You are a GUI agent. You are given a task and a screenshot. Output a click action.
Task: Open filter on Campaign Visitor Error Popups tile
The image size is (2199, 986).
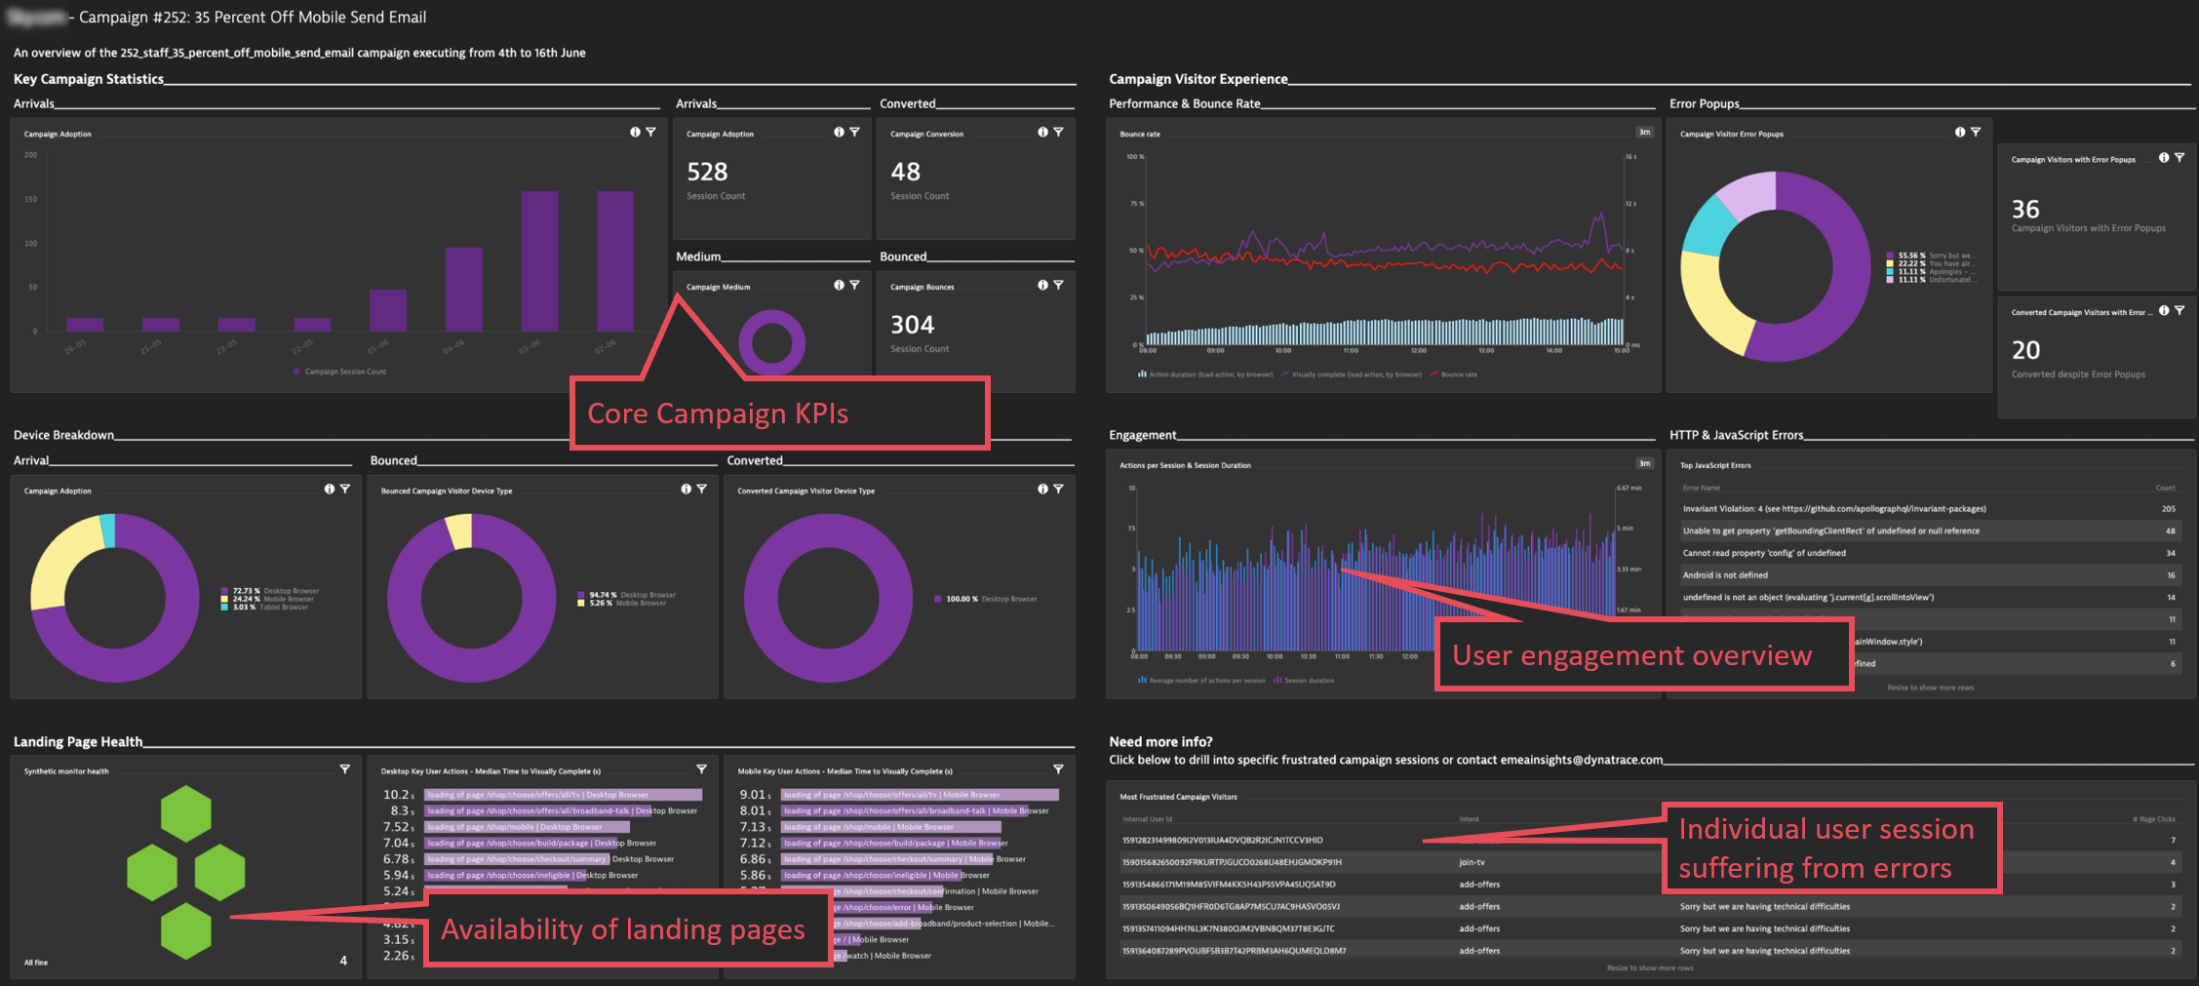click(x=1976, y=133)
